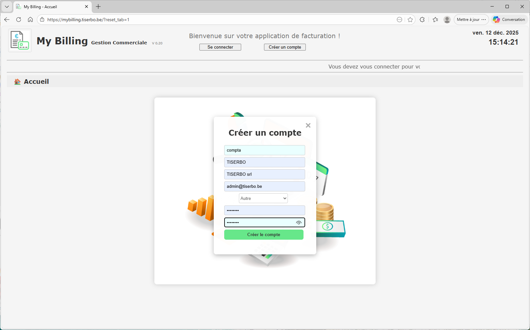The image size is (530, 330).
Task: Open the Copilot Conversation panel
Action: (508, 20)
